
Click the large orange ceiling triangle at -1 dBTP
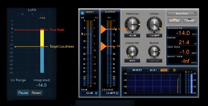coord(103,29)
